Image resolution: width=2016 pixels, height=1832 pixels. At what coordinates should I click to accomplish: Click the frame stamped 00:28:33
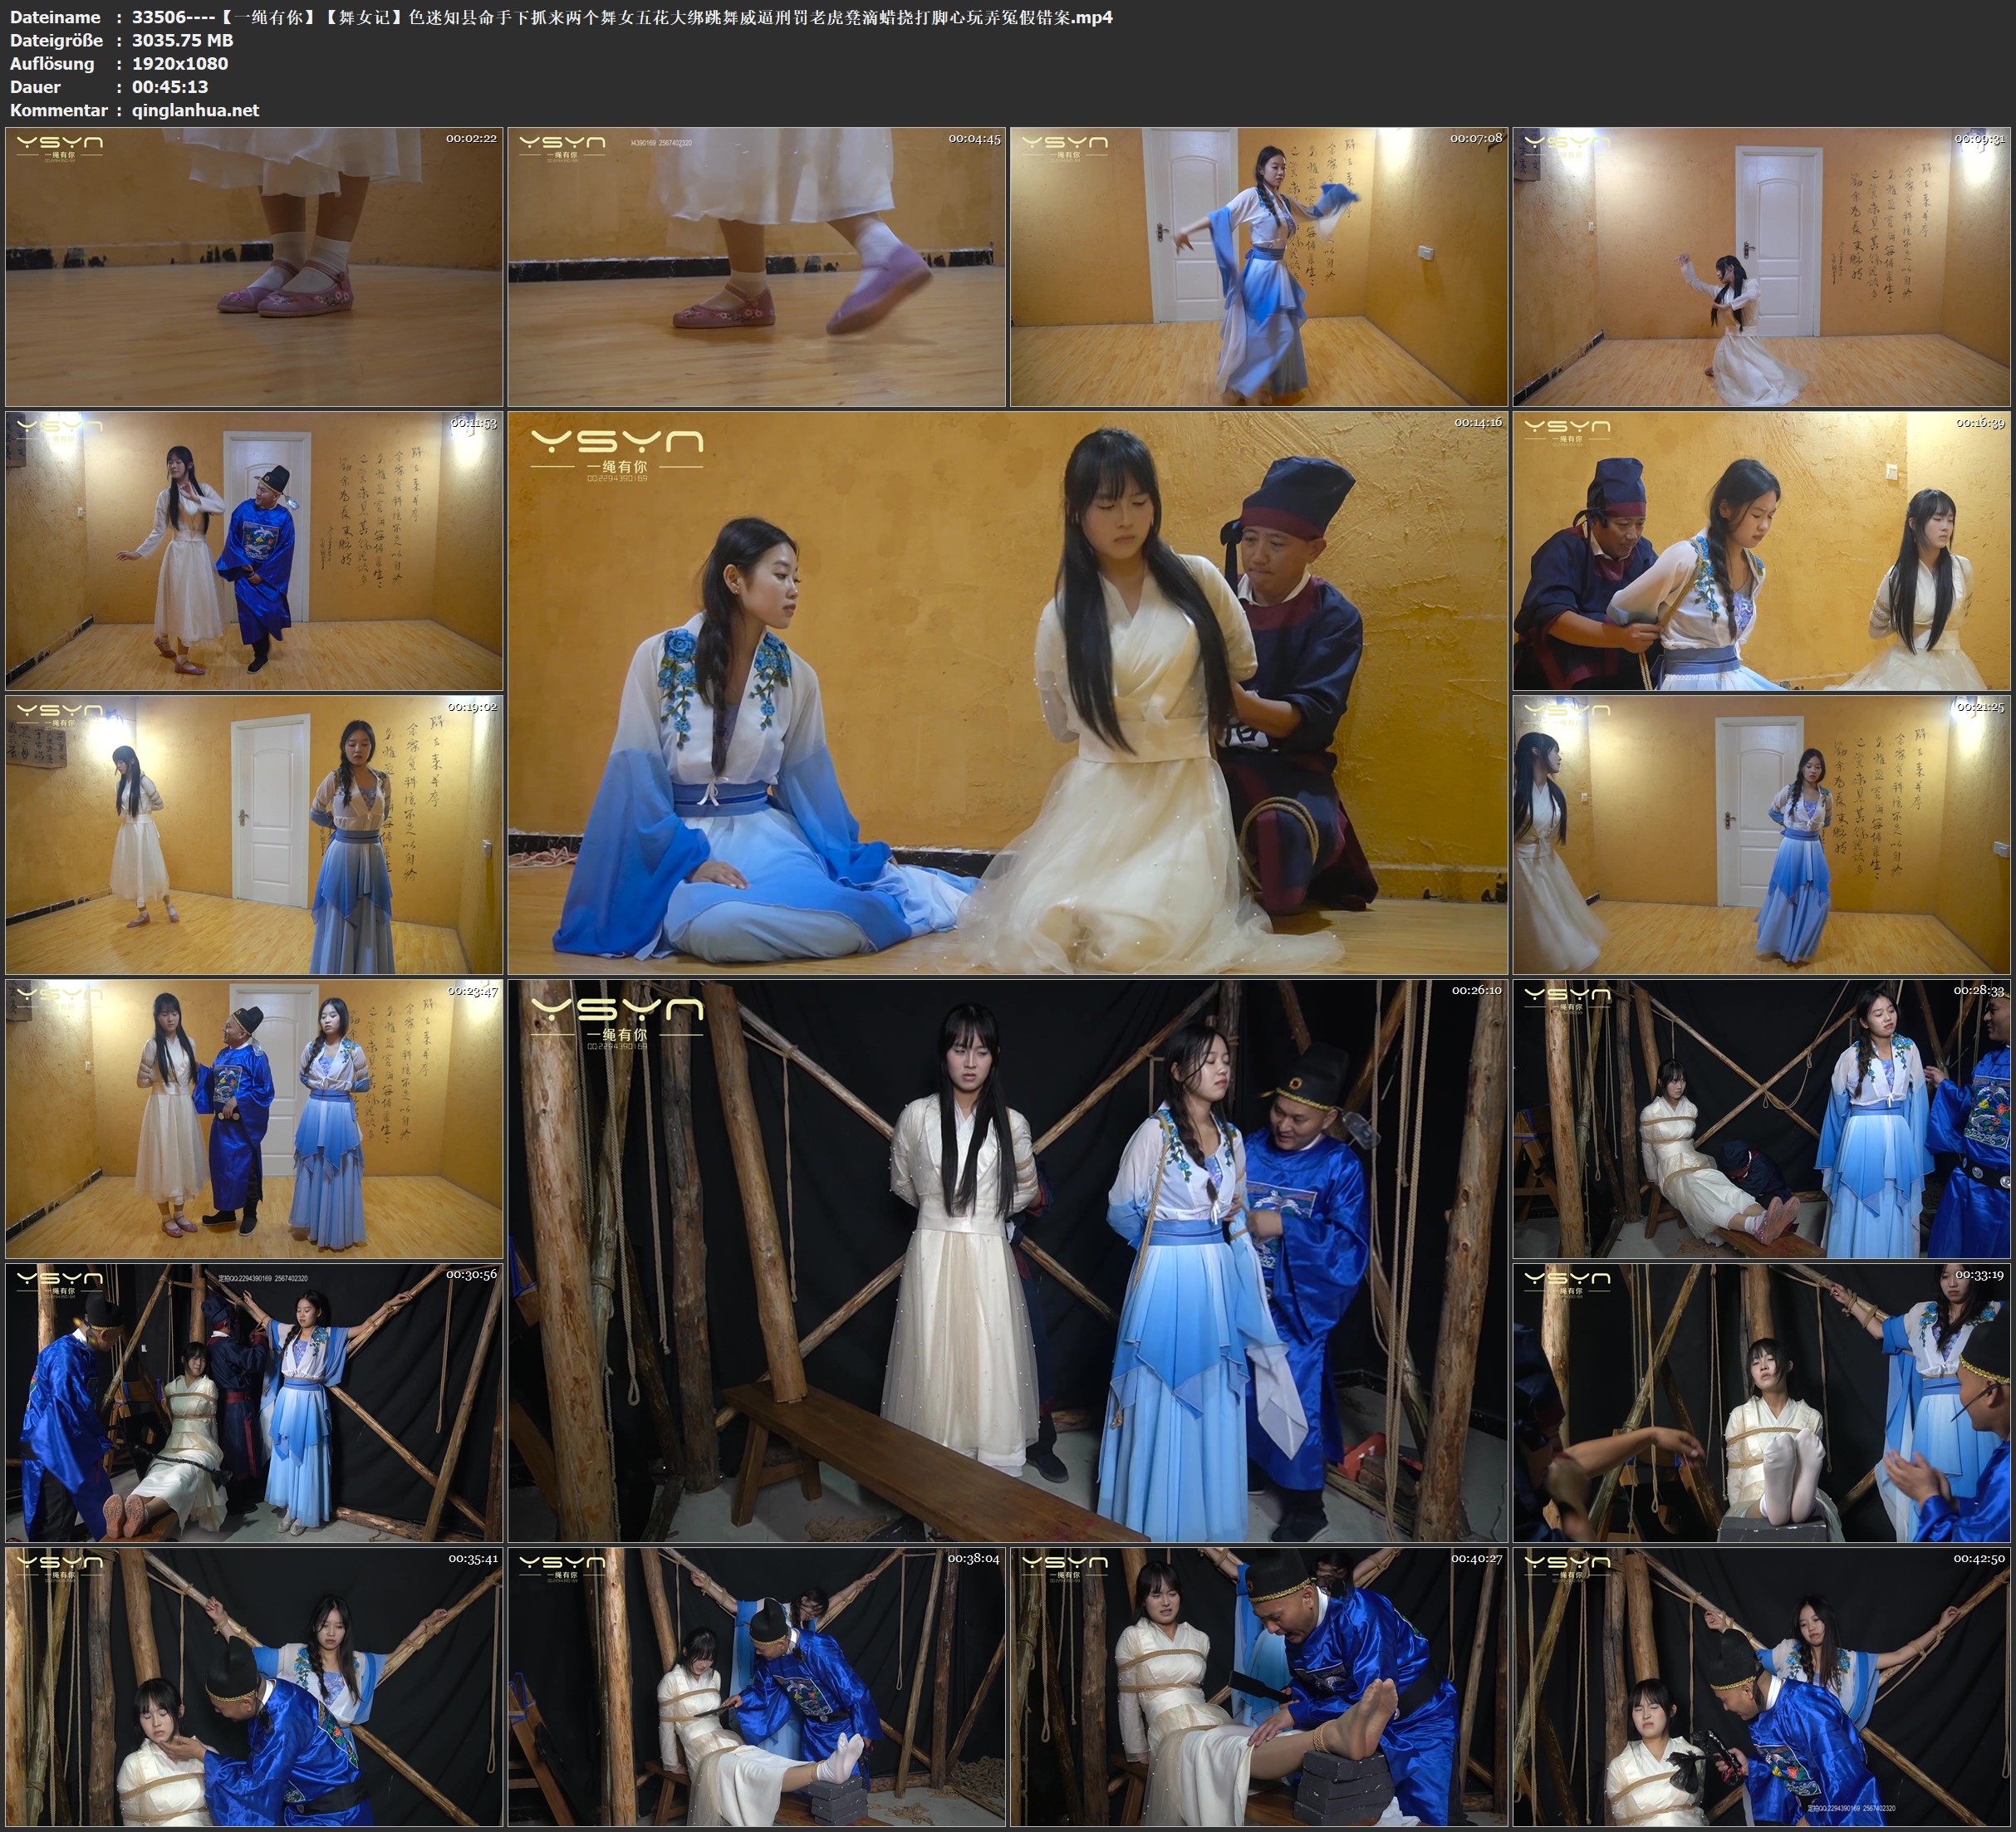(x=1761, y=1118)
